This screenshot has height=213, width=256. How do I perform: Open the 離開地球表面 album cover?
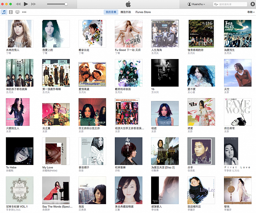129,73
